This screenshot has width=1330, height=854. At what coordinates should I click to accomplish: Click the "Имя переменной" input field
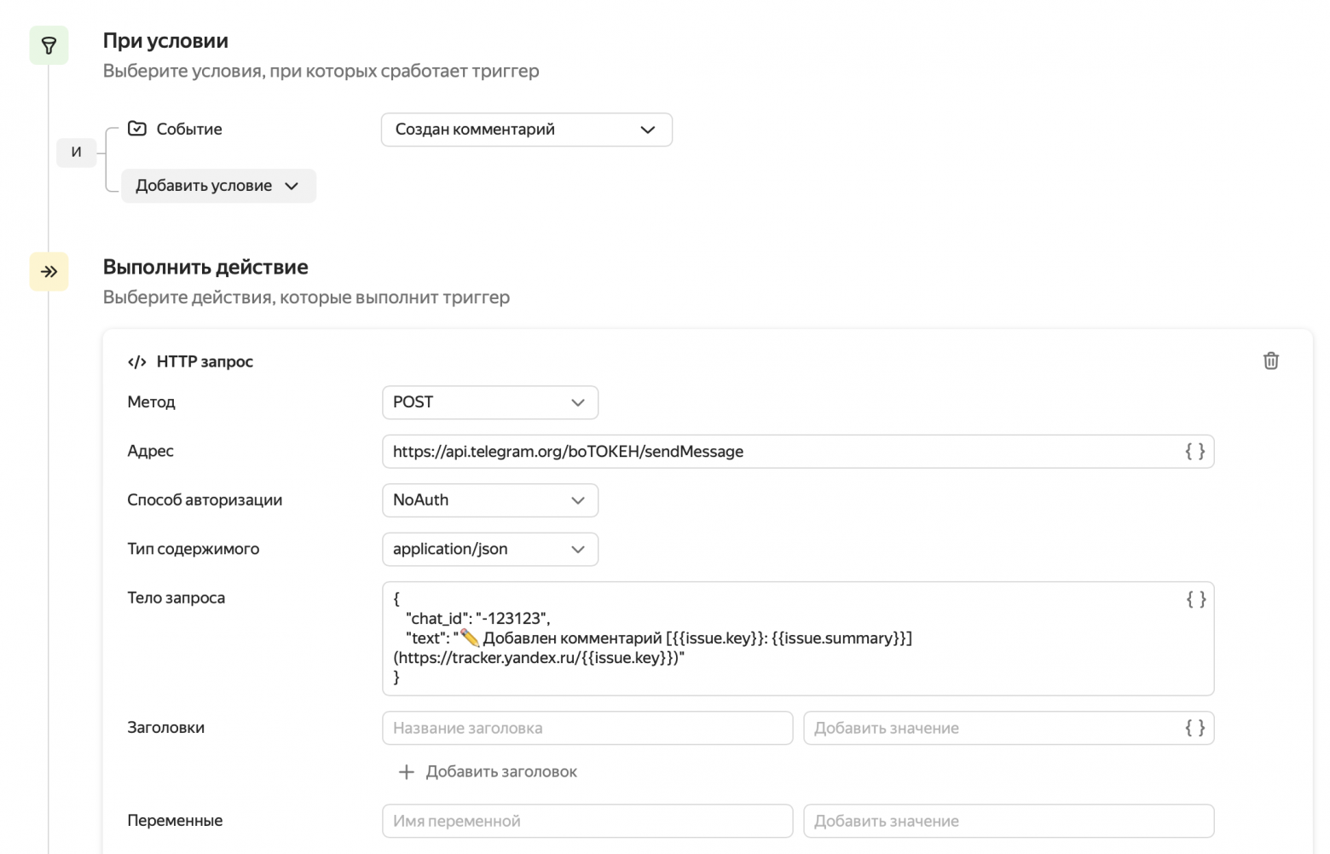click(x=587, y=821)
